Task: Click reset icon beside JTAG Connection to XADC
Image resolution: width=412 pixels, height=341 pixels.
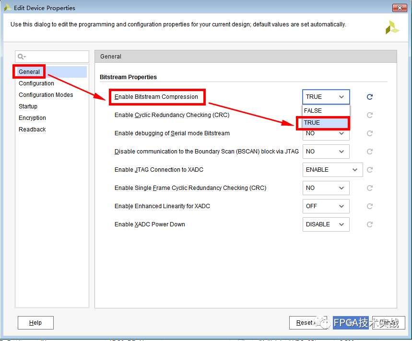Action: (369, 170)
